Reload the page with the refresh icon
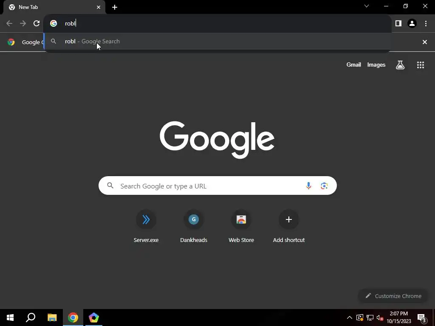This screenshot has height=326, width=435. 37,23
